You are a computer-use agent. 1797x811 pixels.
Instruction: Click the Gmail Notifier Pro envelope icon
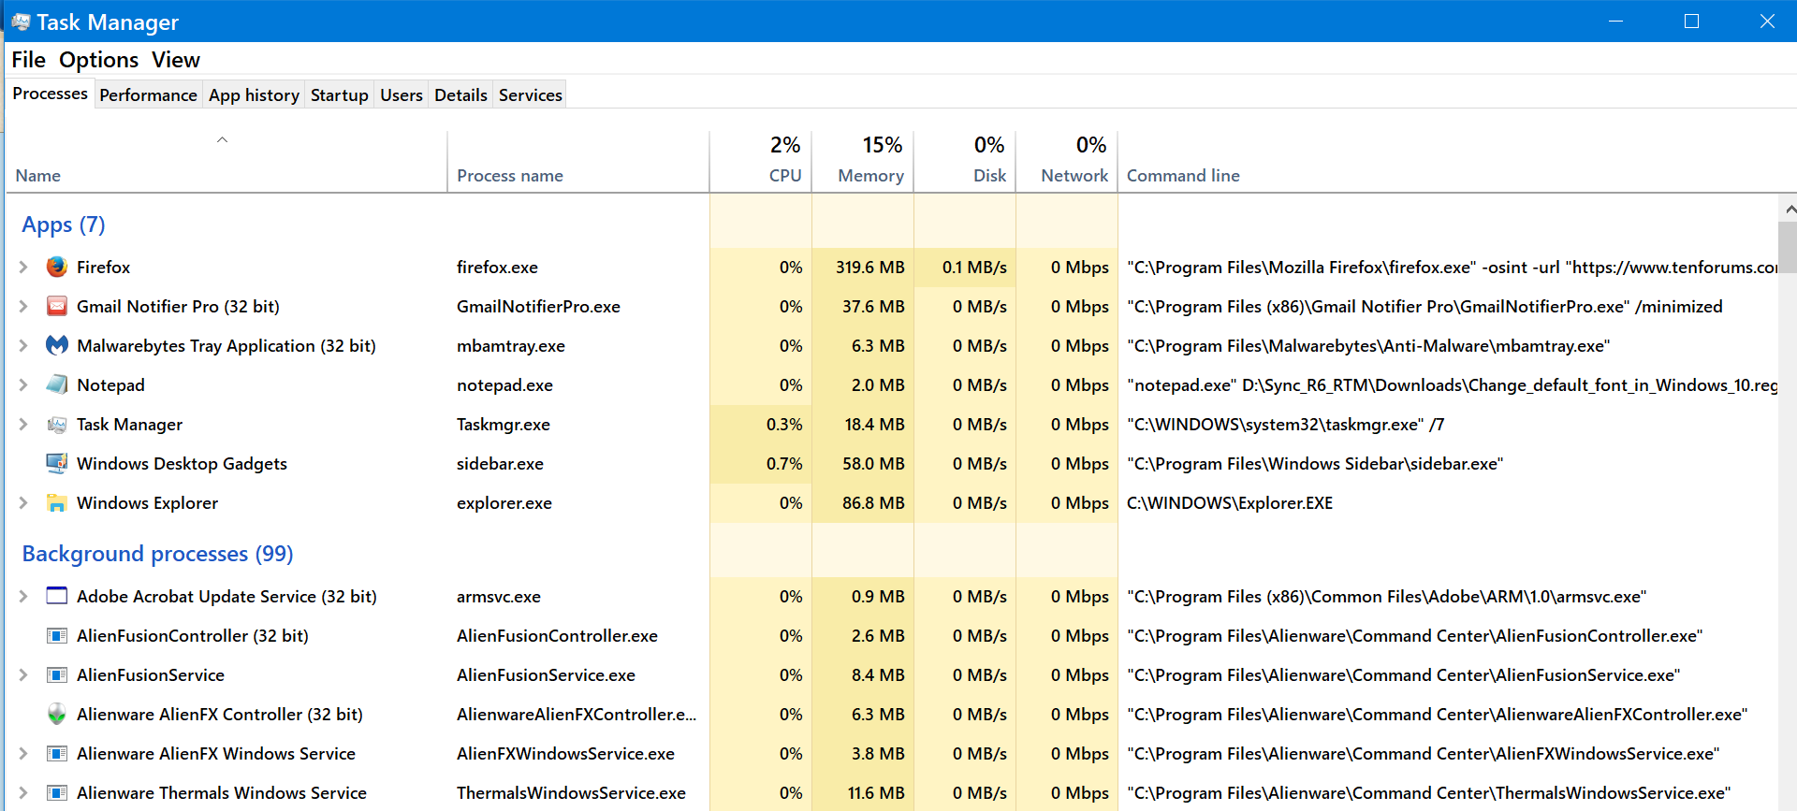(57, 306)
